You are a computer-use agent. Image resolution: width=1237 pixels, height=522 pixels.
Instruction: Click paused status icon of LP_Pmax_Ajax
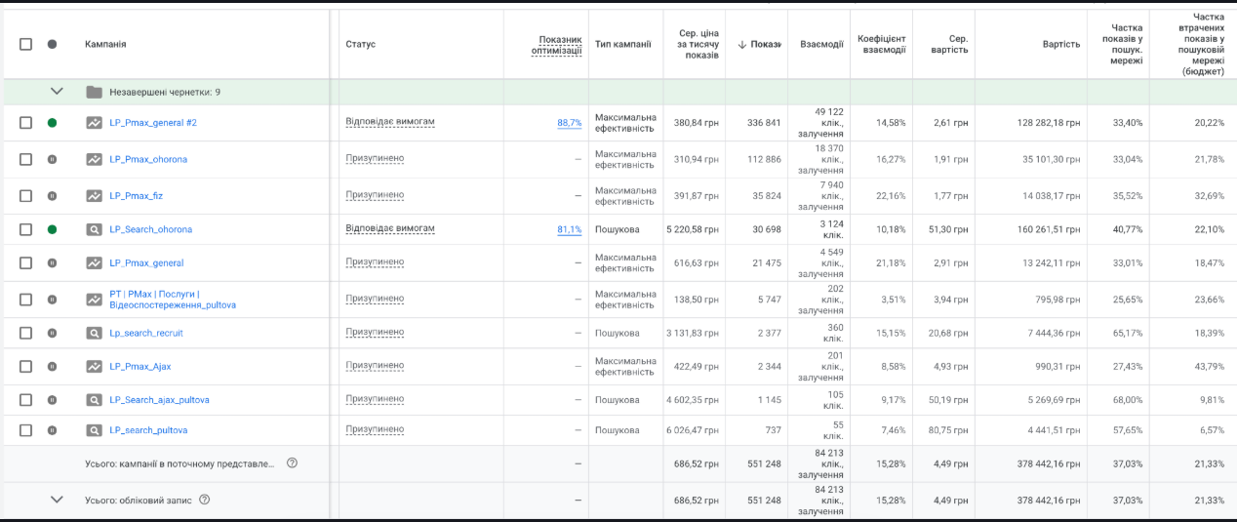(52, 367)
